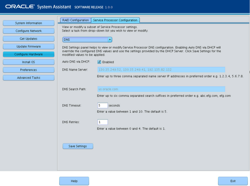Viewport: 250px width, 186px height.
Task: Click hint about six comma separated search suffixes
Action: point(164,96)
